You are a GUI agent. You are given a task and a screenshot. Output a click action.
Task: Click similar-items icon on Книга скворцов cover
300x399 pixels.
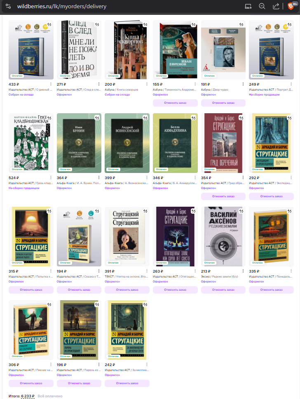(145, 24)
